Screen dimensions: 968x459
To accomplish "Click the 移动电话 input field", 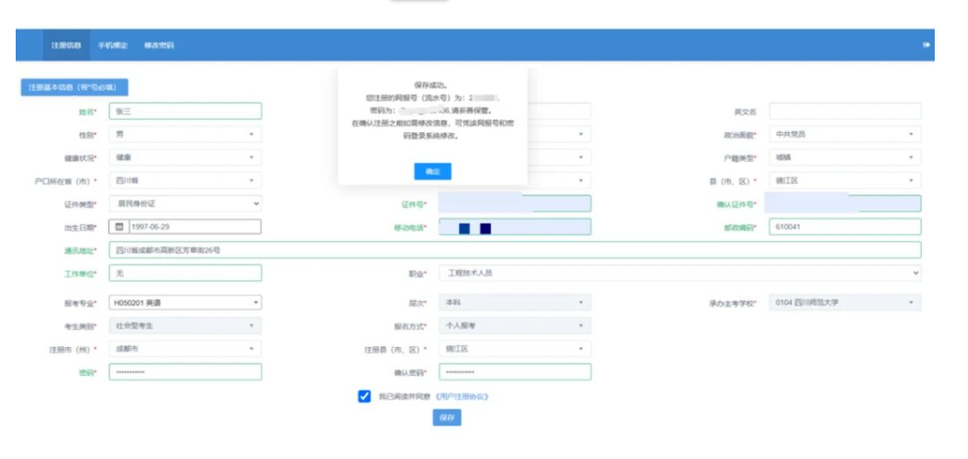I will (514, 226).
